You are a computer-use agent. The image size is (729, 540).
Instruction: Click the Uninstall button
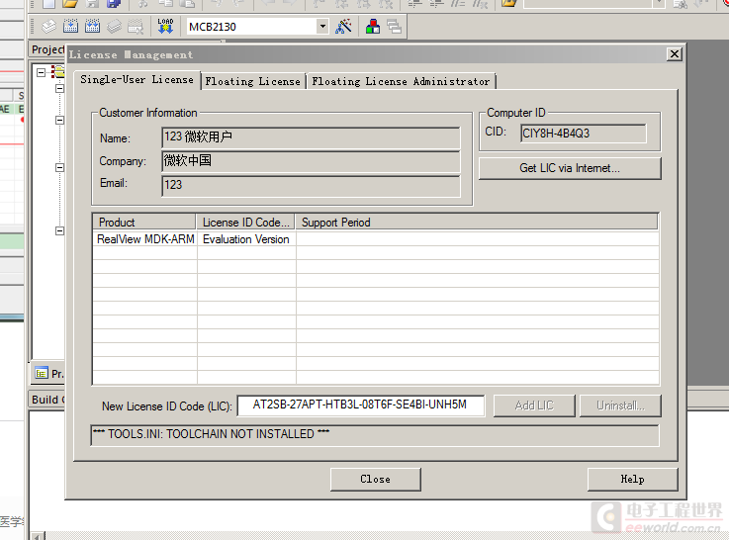tap(620, 405)
